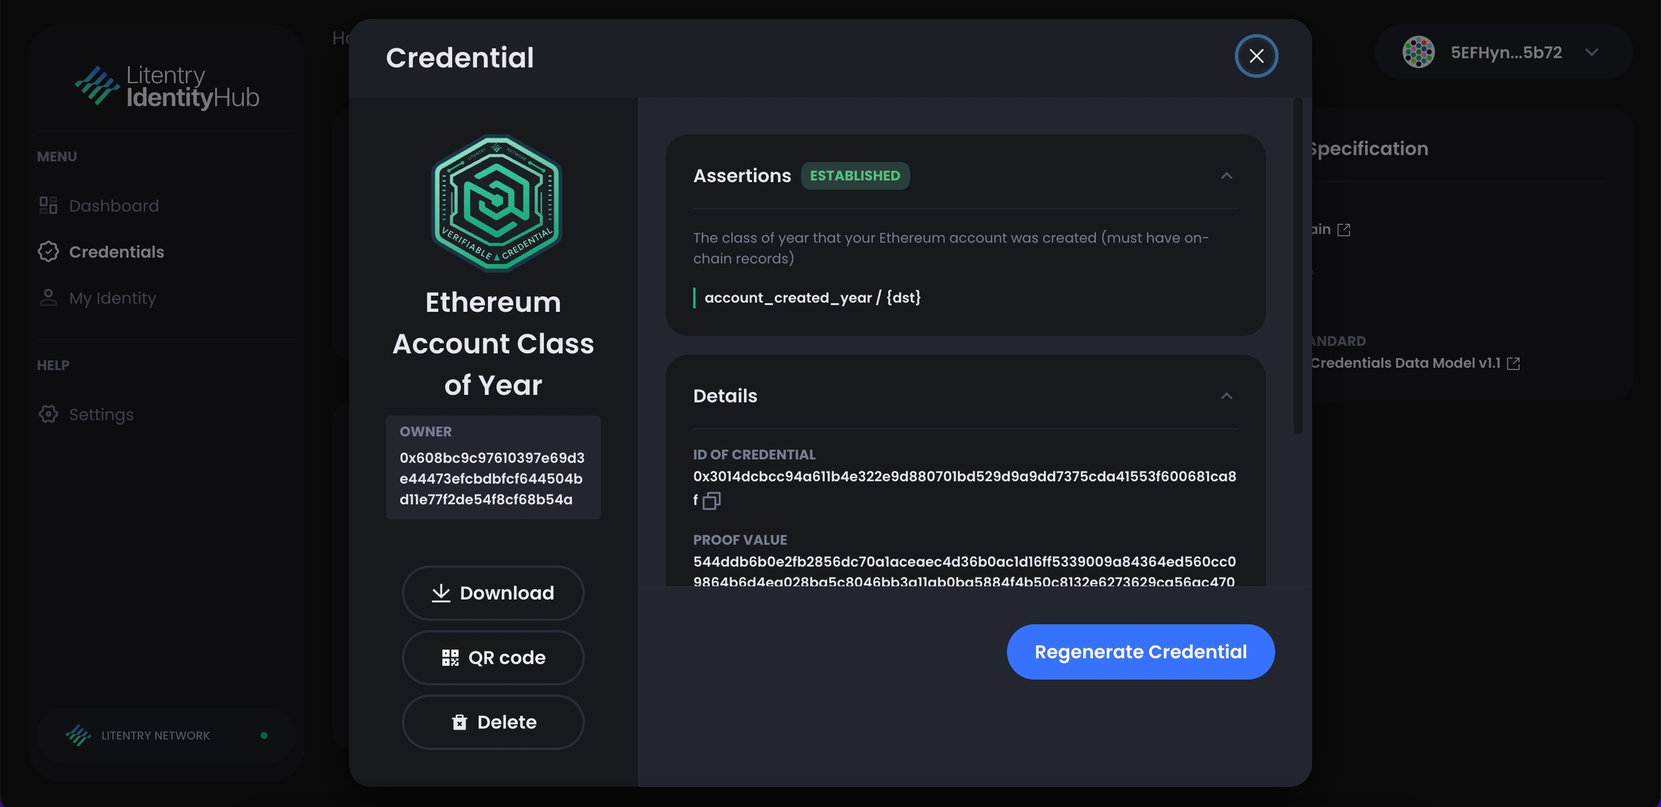Image resolution: width=1661 pixels, height=807 pixels.
Task: Click the verifiable credential hexagon badge
Action: pyautogui.click(x=496, y=202)
